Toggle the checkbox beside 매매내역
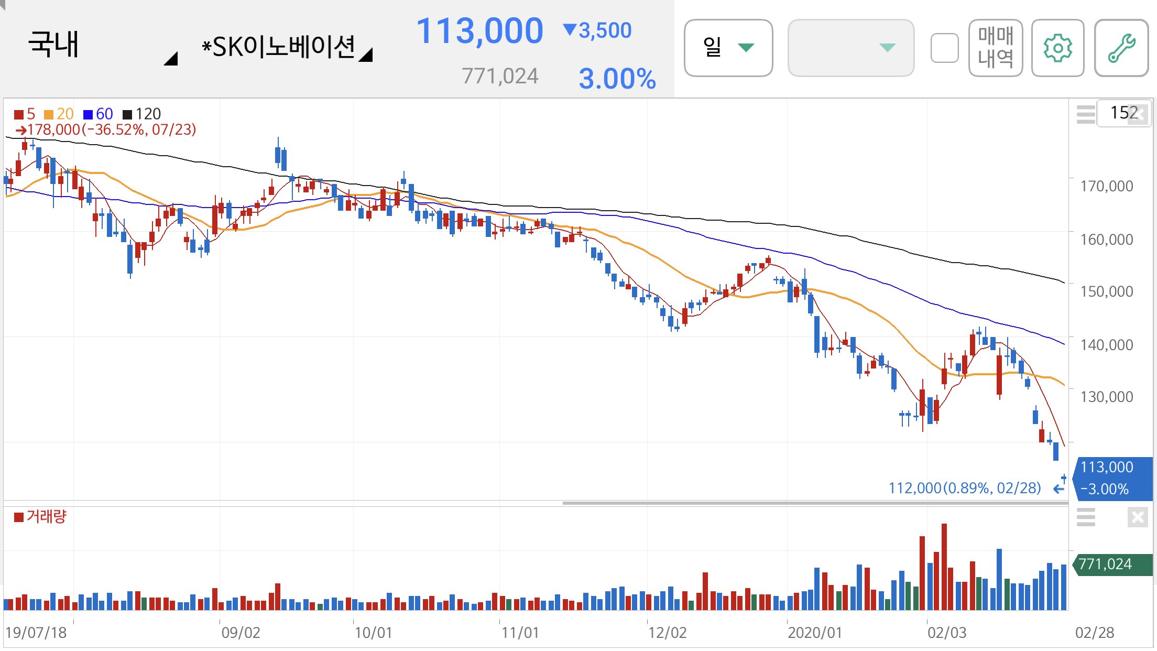Viewport: 1157px width, 651px height. tap(944, 48)
